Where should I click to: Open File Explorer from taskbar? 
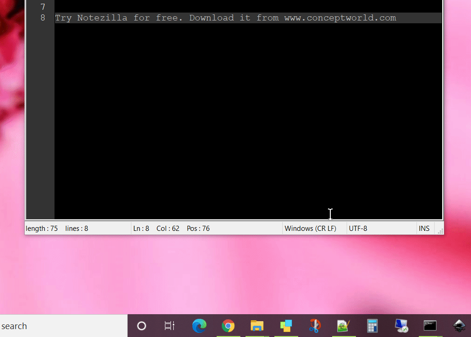(257, 326)
